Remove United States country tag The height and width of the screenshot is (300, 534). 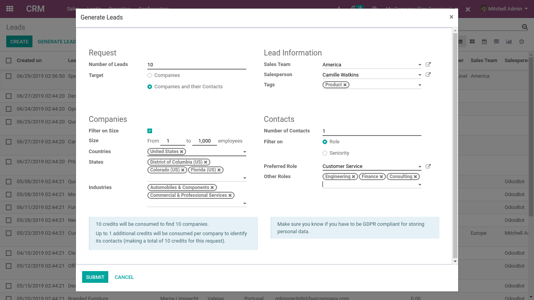tap(182, 152)
